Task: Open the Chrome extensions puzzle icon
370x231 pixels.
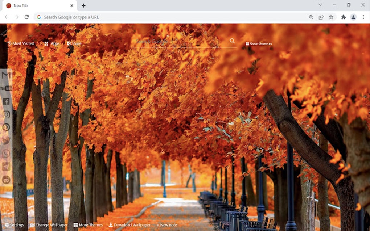Action: click(343, 17)
